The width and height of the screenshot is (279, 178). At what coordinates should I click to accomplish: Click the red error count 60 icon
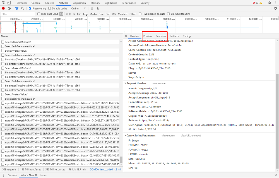(x=256, y=3)
